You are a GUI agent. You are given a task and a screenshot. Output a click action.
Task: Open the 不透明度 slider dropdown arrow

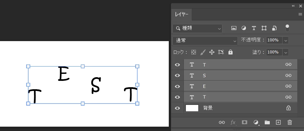(x=286, y=40)
